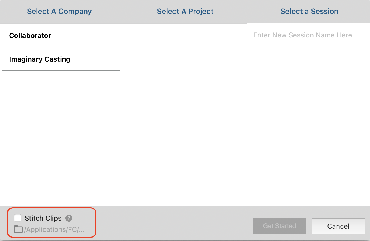The image size is (370, 241).
Task: Choose the Imaginary Casting company entry
Action: pyautogui.click(x=40, y=59)
